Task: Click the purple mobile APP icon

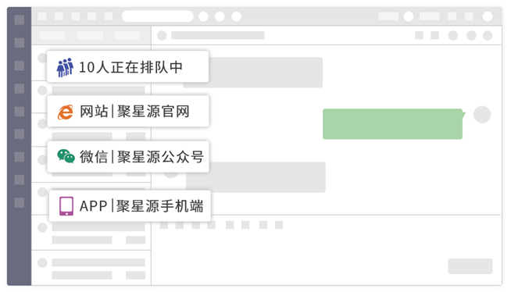Action: [x=66, y=206]
